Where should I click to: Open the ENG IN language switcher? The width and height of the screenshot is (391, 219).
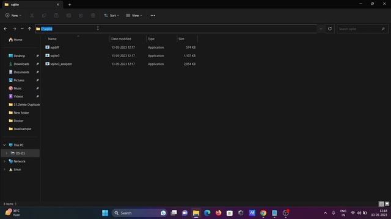click(343, 213)
